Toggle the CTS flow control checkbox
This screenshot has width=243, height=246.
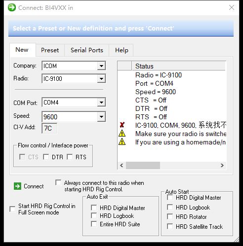coord(22,157)
